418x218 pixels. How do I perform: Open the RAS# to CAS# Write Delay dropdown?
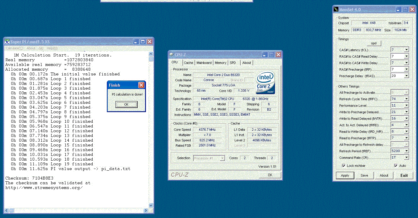tap(406, 63)
